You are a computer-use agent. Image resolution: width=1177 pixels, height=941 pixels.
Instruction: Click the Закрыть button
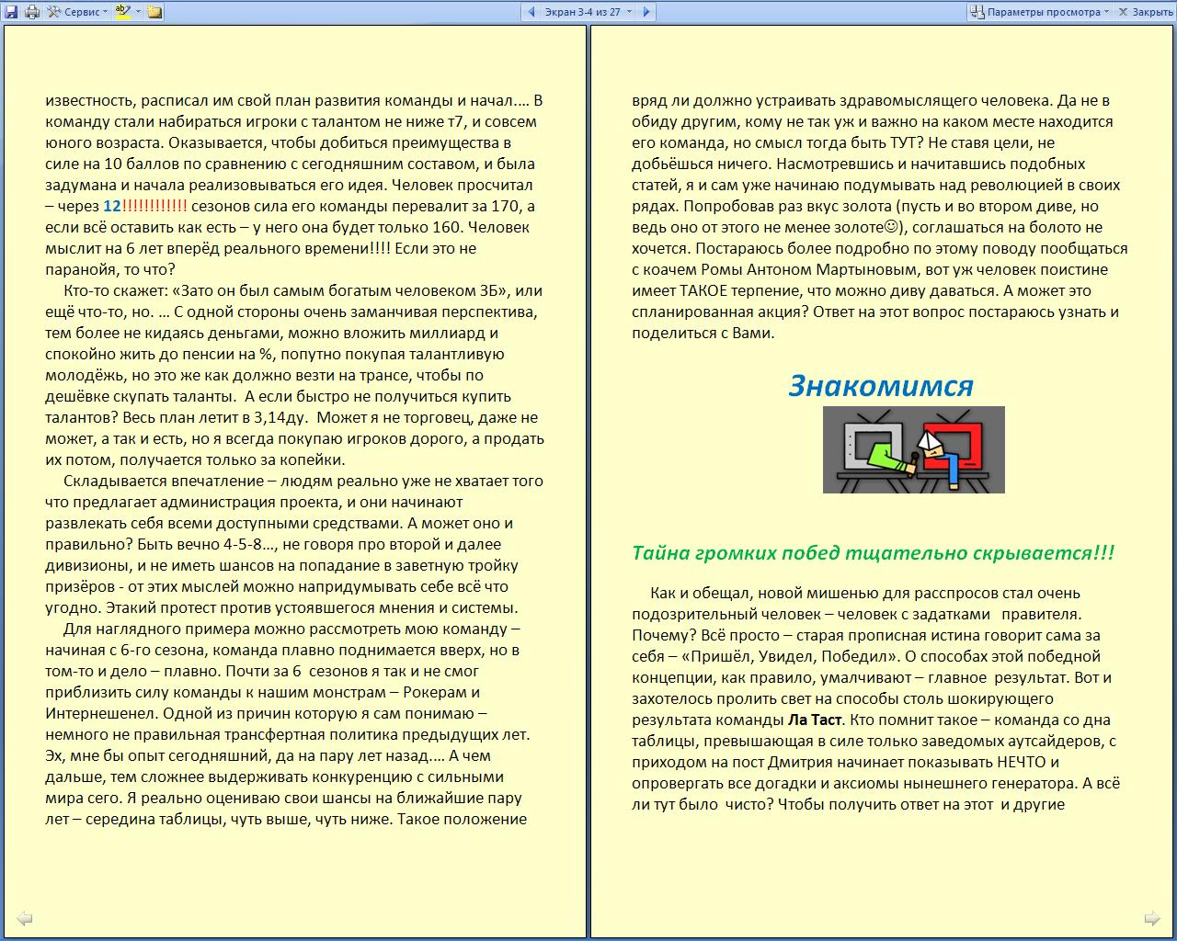click(1145, 12)
